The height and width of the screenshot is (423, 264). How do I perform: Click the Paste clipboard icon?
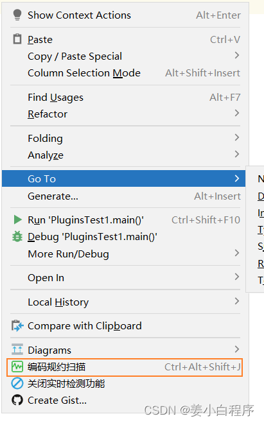(17, 39)
